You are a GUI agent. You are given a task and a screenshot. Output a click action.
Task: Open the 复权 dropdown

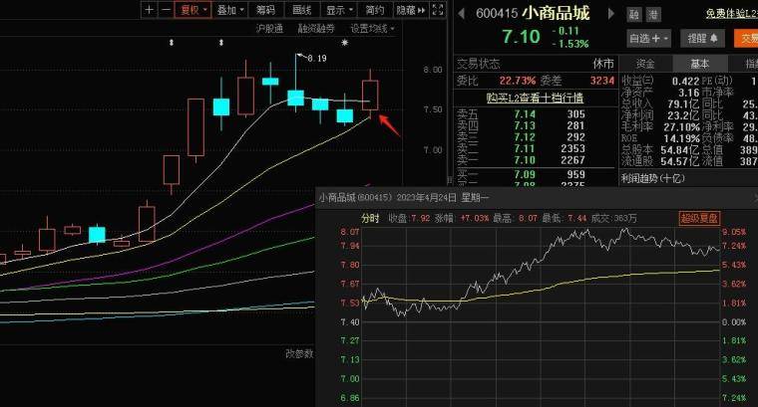coord(193,10)
